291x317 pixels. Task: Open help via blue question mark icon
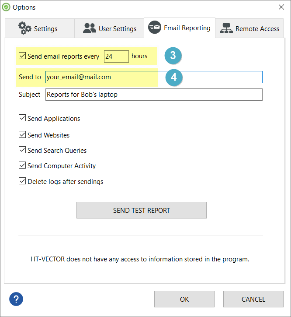[x=16, y=299]
